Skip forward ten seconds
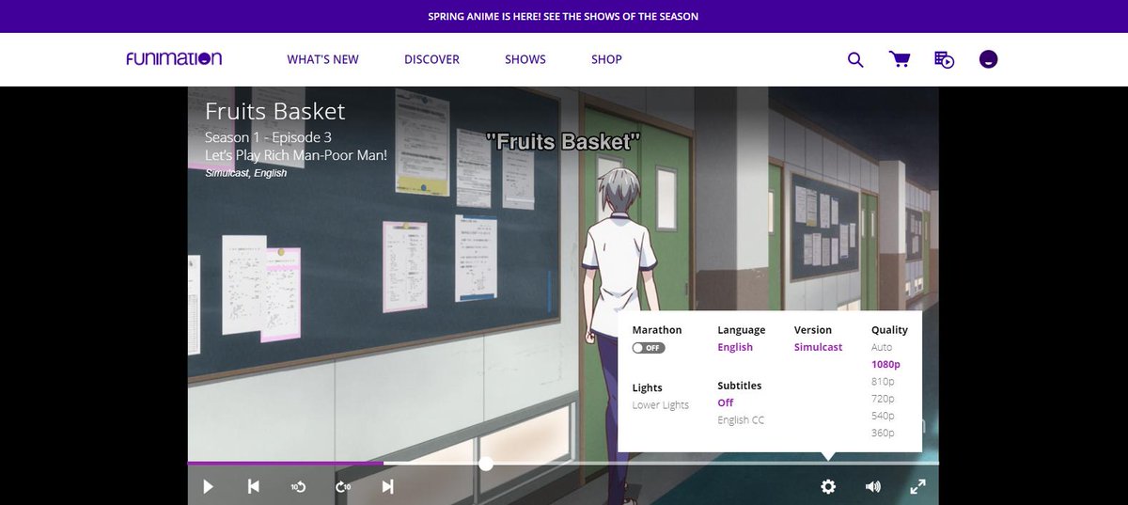Image resolution: width=1128 pixels, height=505 pixels. [x=343, y=486]
